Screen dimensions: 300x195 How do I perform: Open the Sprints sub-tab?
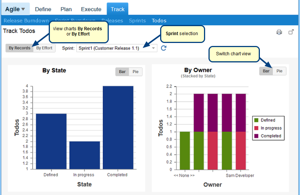pyautogui.click(x=138, y=21)
